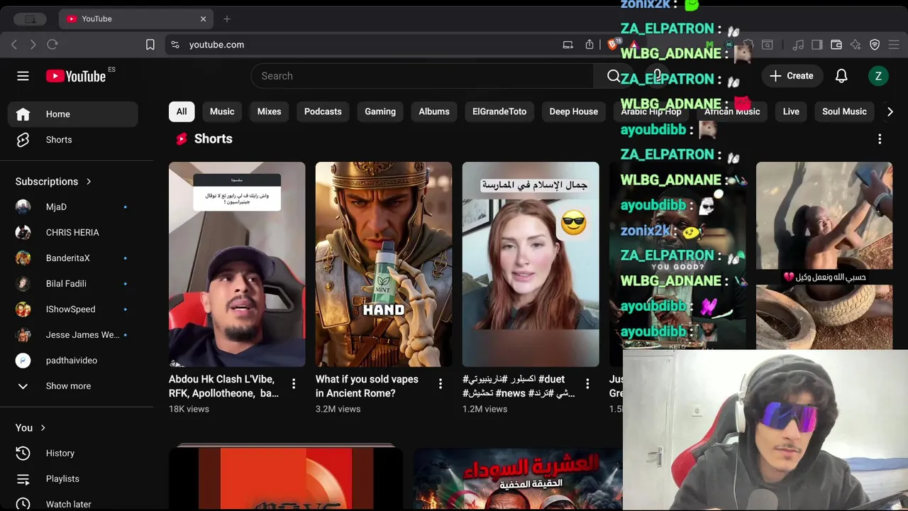Bookmark this page with the bookmark icon
908x511 pixels.
click(150, 45)
